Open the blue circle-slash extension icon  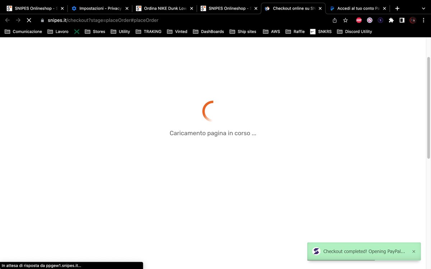click(x=370, y=20)
